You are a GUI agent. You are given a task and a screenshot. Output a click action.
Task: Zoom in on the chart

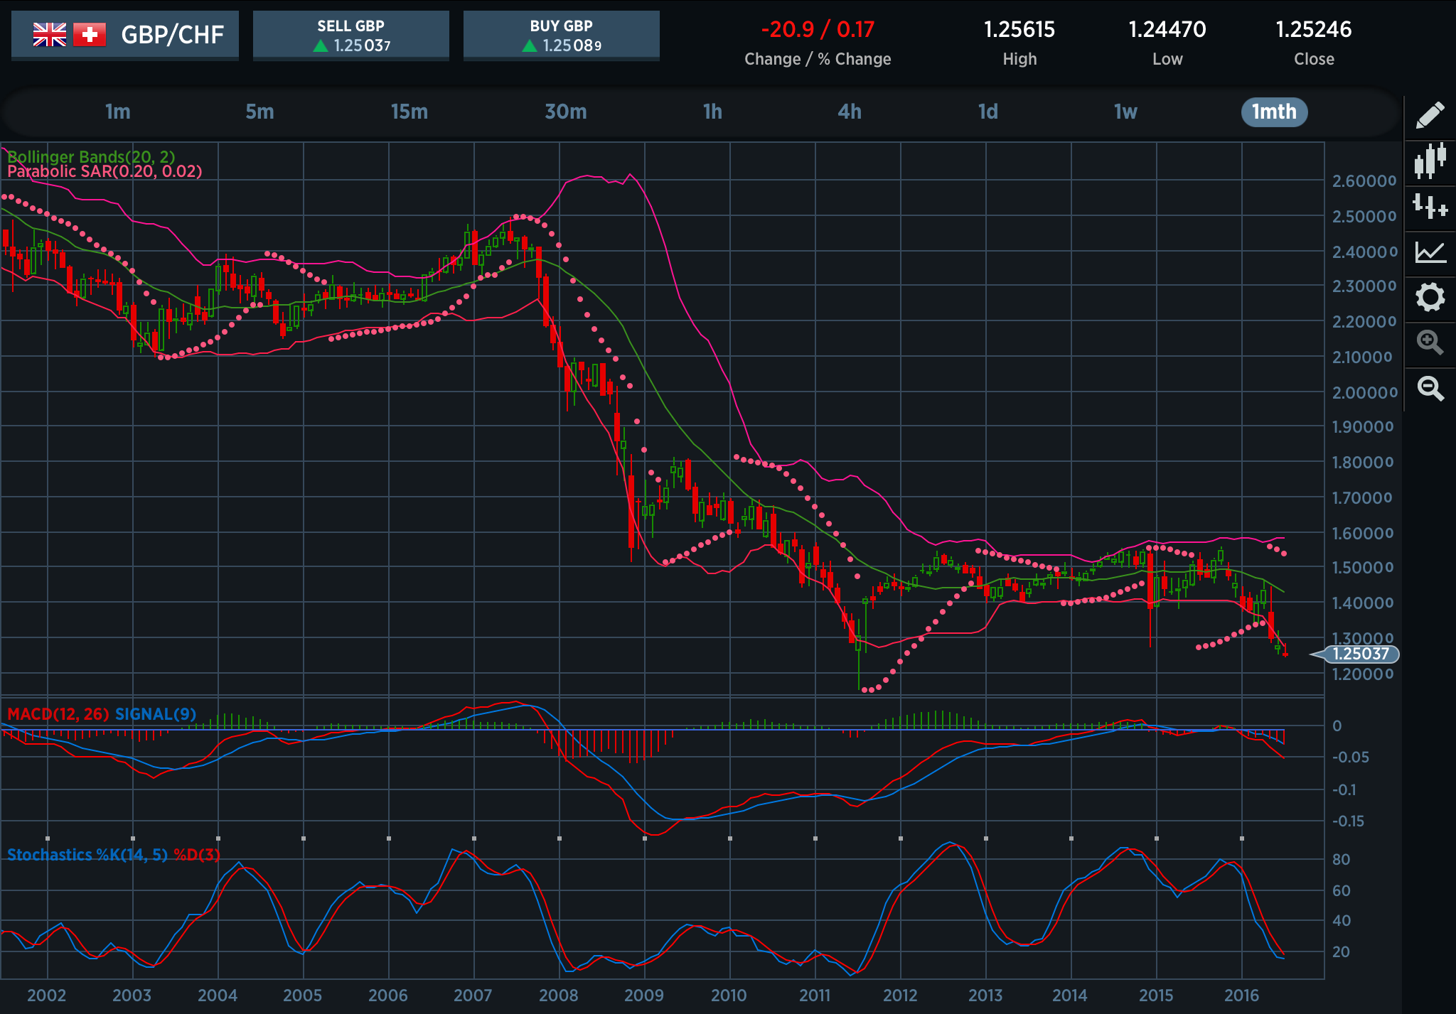point(1430,343)
